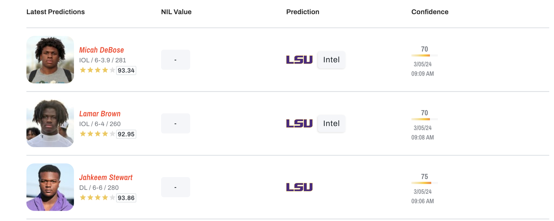Click Jahkeem Stewart star rating

[97, 198]
